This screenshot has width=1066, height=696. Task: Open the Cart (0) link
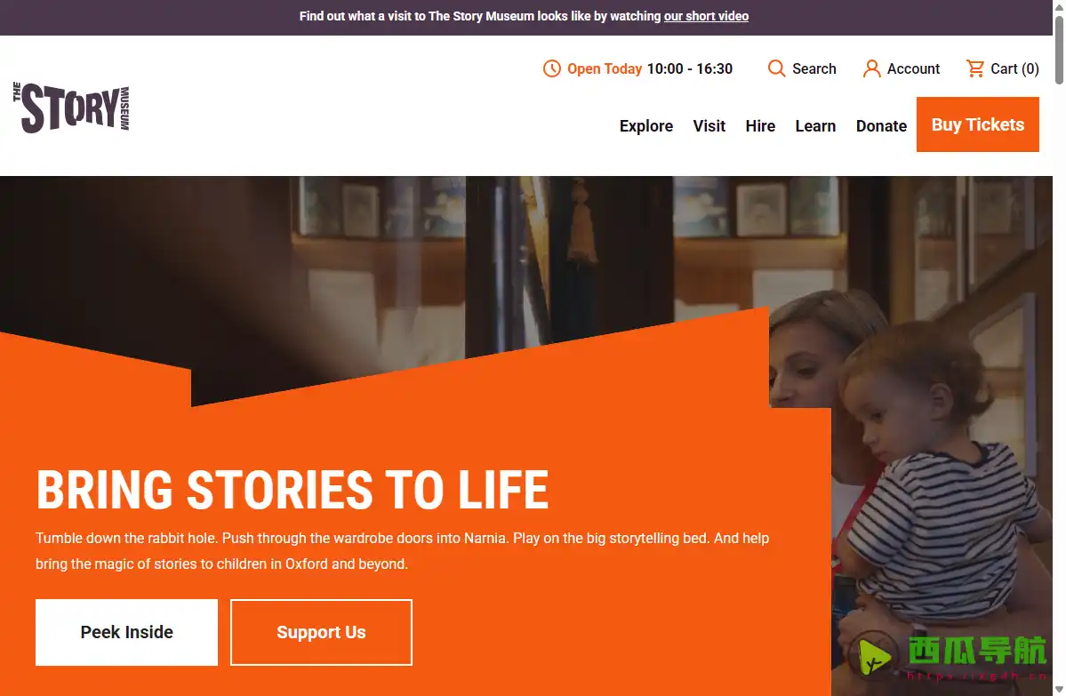coord(1003,68)
